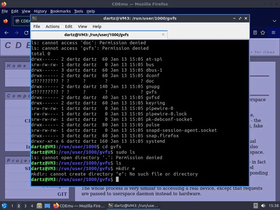Click 'dbus-1' directory name in terminal
The image size is (280, 210).
(x=154, y=70)
